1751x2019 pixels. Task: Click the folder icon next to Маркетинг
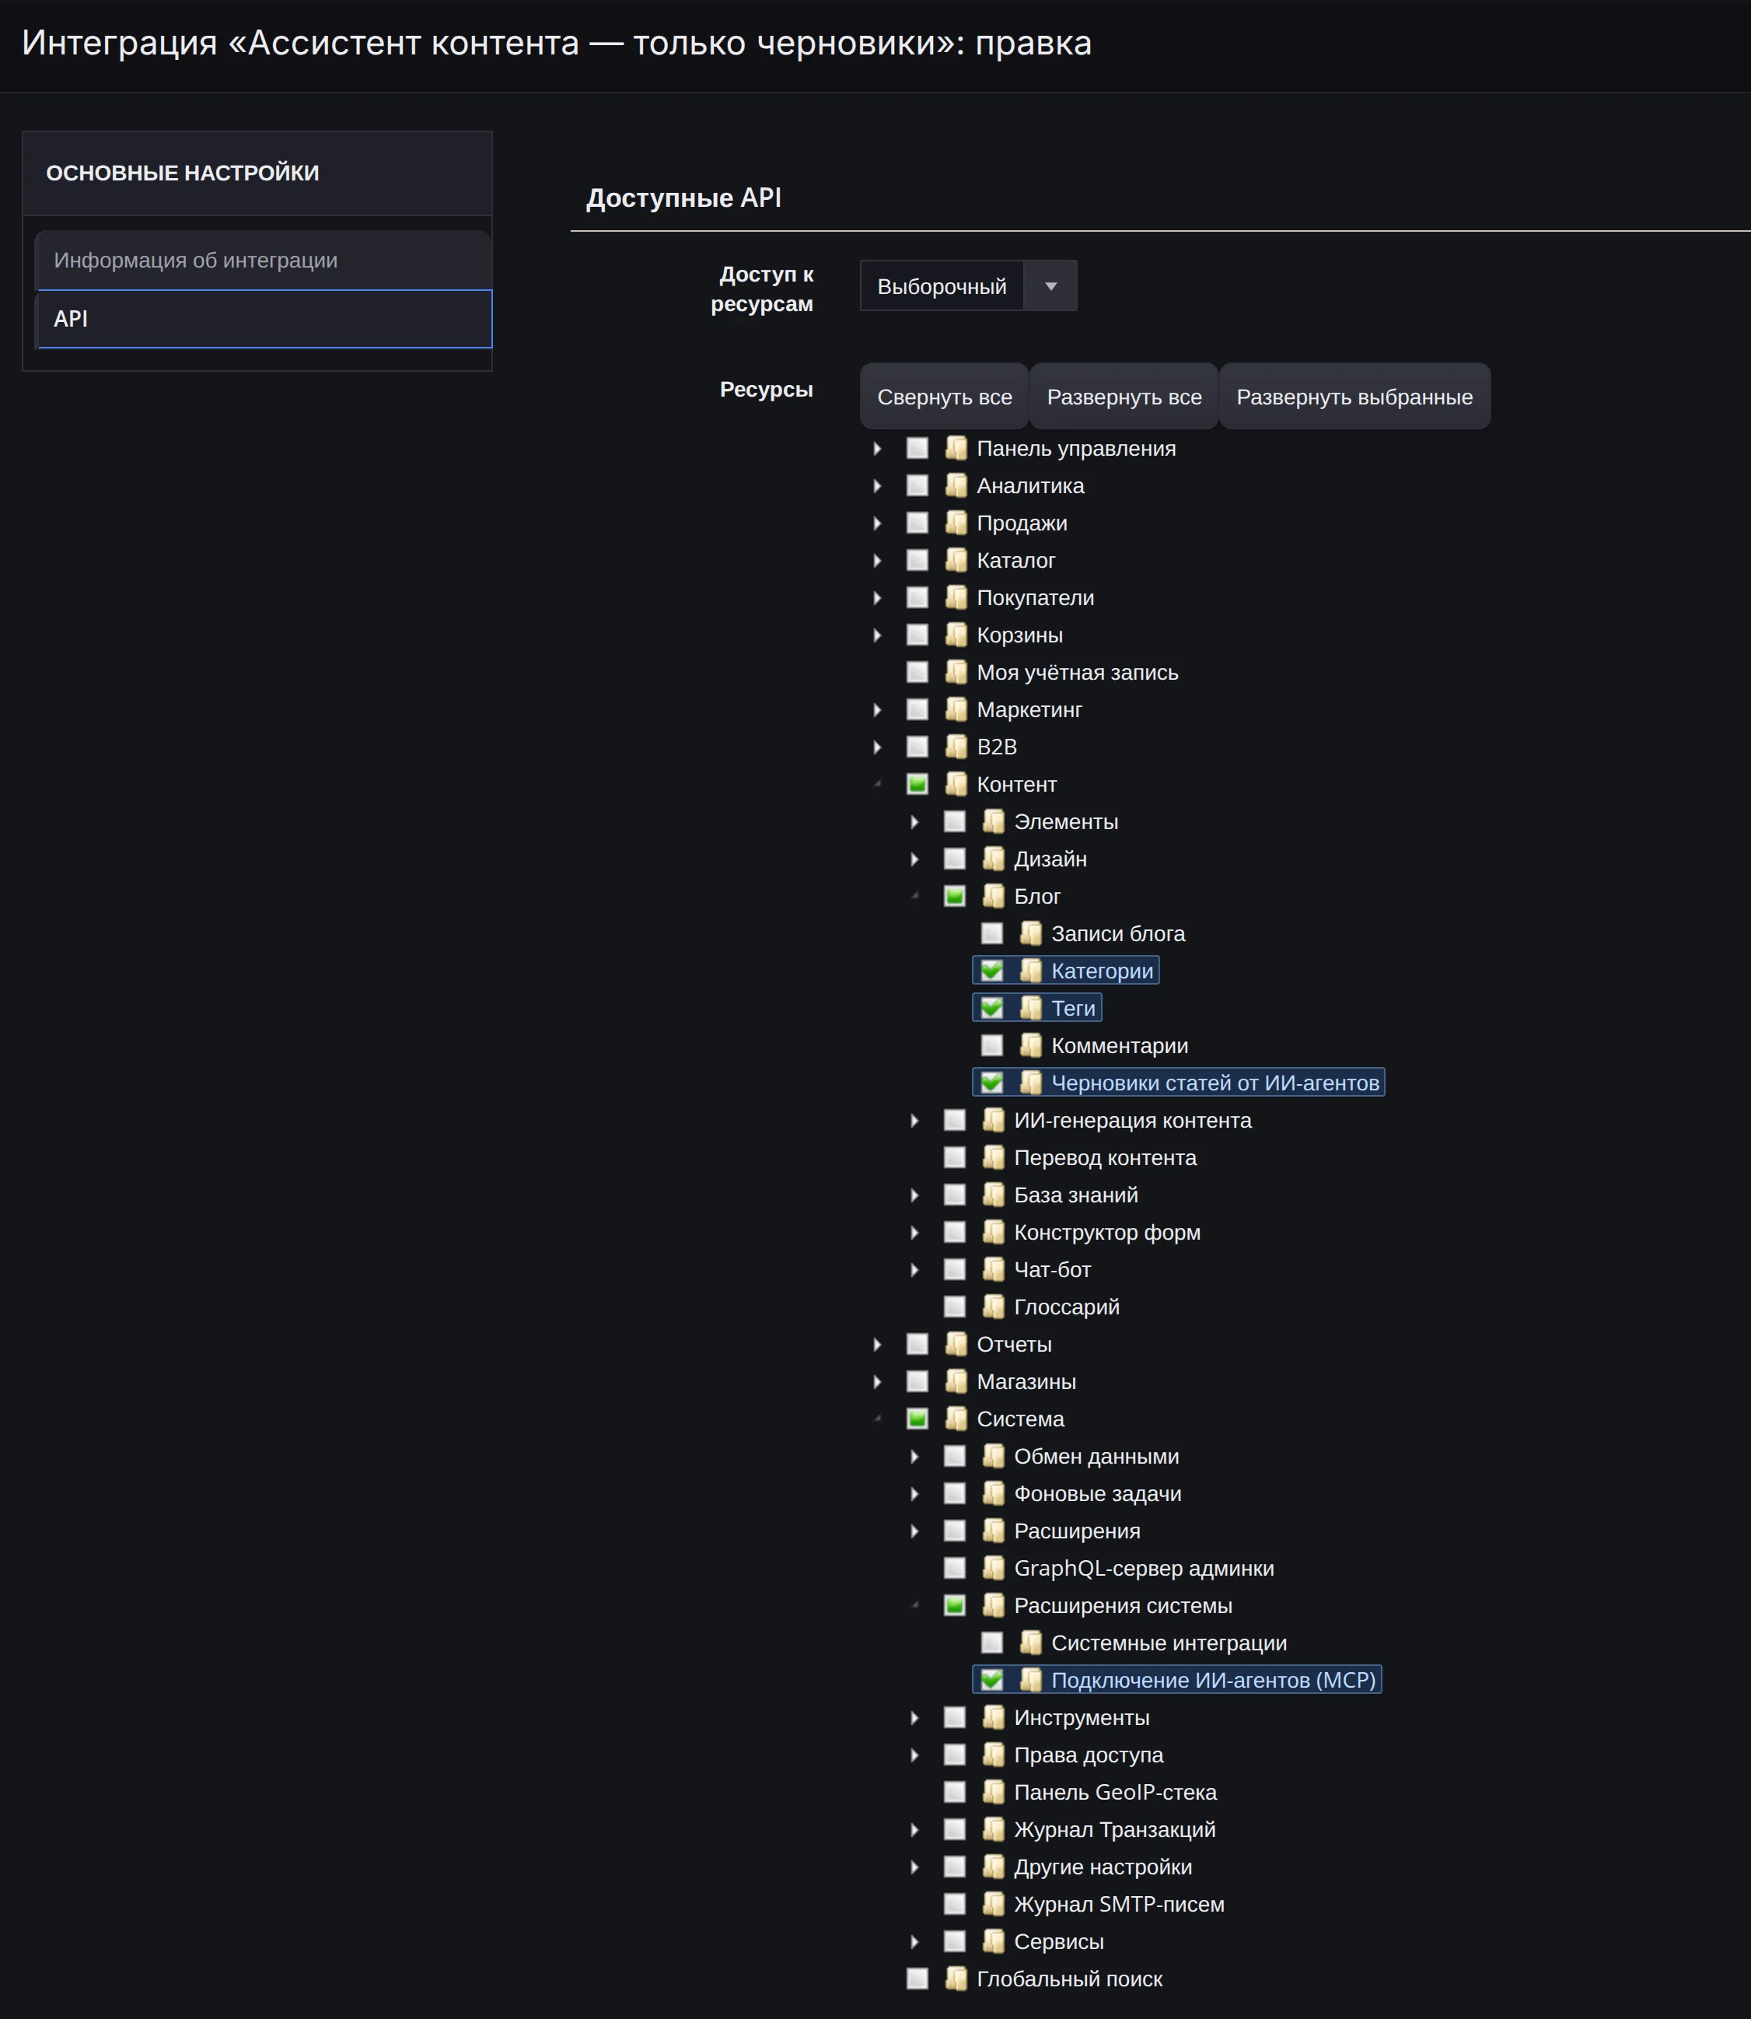[x=956, y=709]
